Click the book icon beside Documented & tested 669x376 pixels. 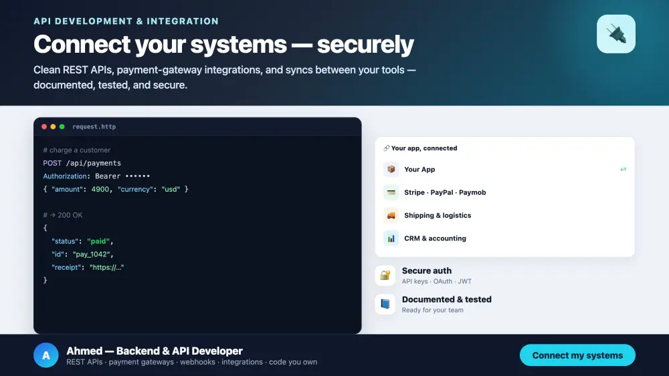[x=385, y=304]
